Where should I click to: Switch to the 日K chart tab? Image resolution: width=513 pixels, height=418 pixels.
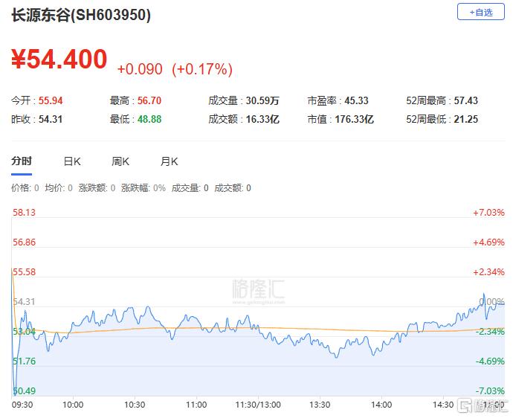(x=72, y=161)
